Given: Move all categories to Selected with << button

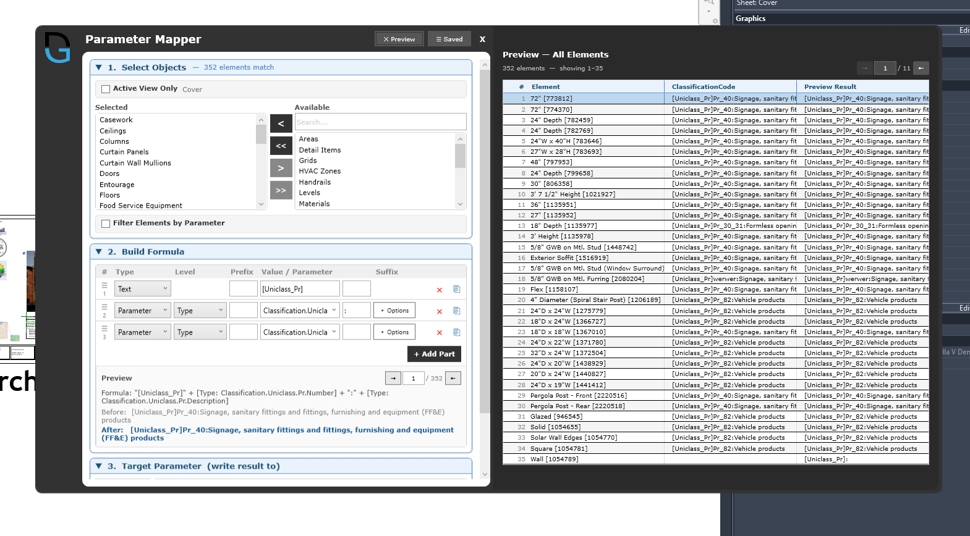Looking at the screenshot, I should click(281, 146).
